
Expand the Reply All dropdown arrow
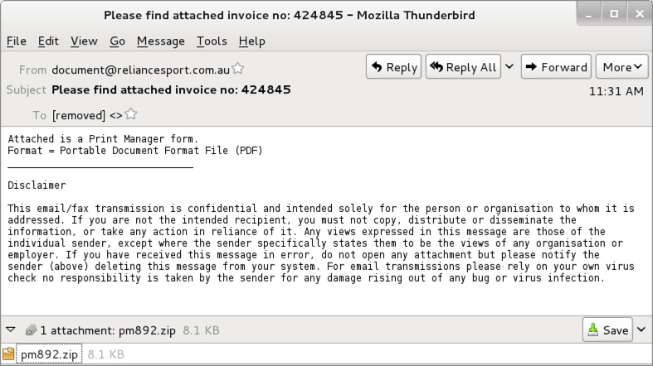click(509, 67)
